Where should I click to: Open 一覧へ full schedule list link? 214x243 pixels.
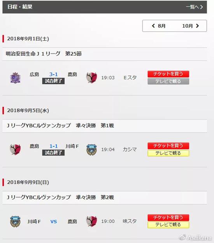195,7
